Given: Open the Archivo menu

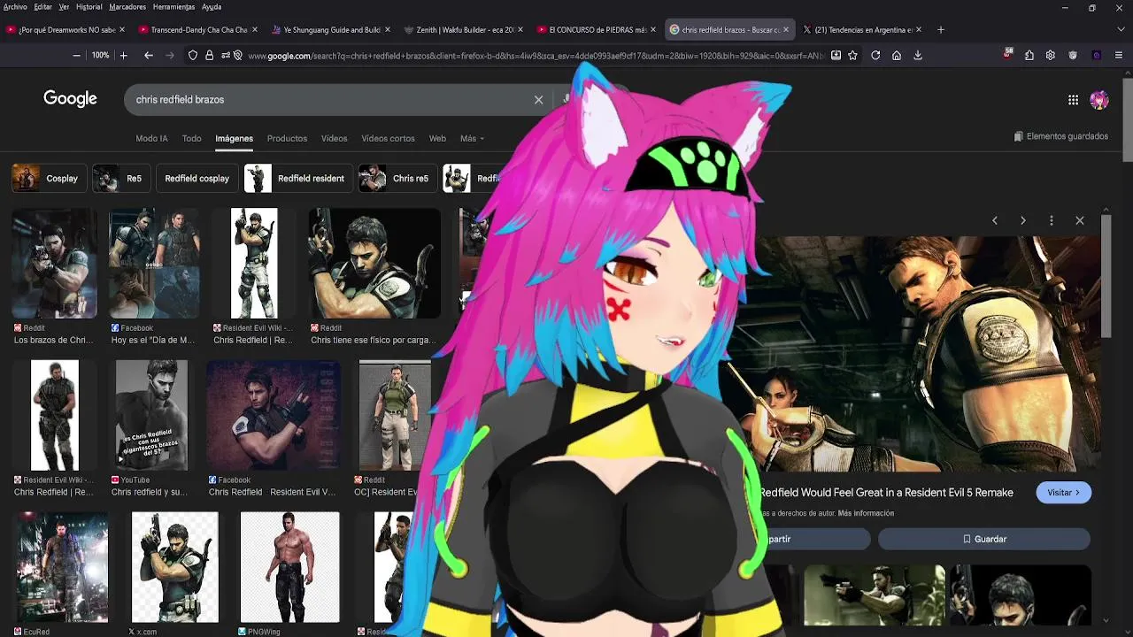Looking at the screenshot, I should [15, 6].
